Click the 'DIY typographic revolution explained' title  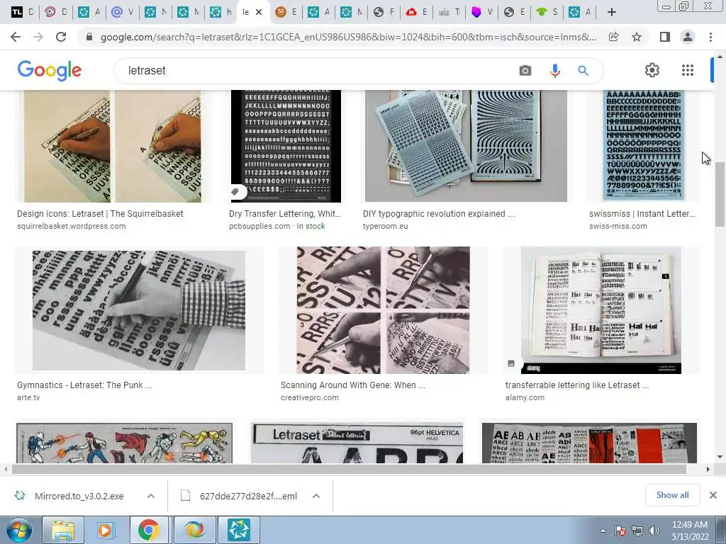pos(438,214)
